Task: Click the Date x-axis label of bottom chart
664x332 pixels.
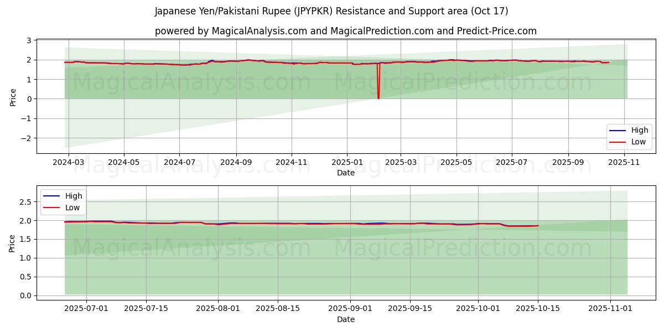Action: 345,319
